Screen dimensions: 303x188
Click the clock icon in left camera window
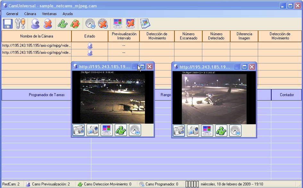pyautogui.click(x=135, y=130)
